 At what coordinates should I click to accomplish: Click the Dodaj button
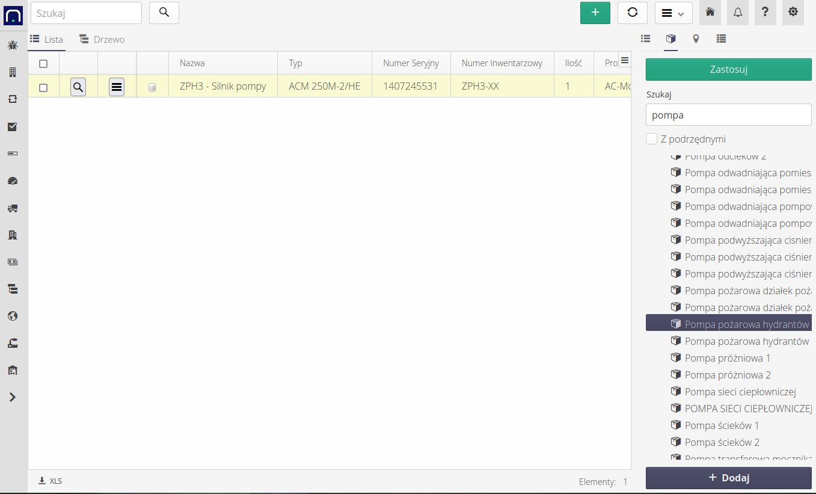[x=728, y=478]
